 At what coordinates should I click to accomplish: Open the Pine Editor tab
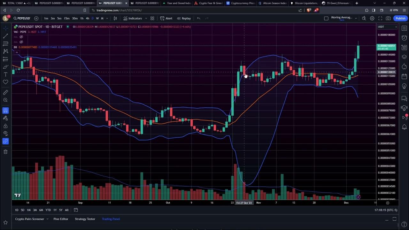point(61,219)
